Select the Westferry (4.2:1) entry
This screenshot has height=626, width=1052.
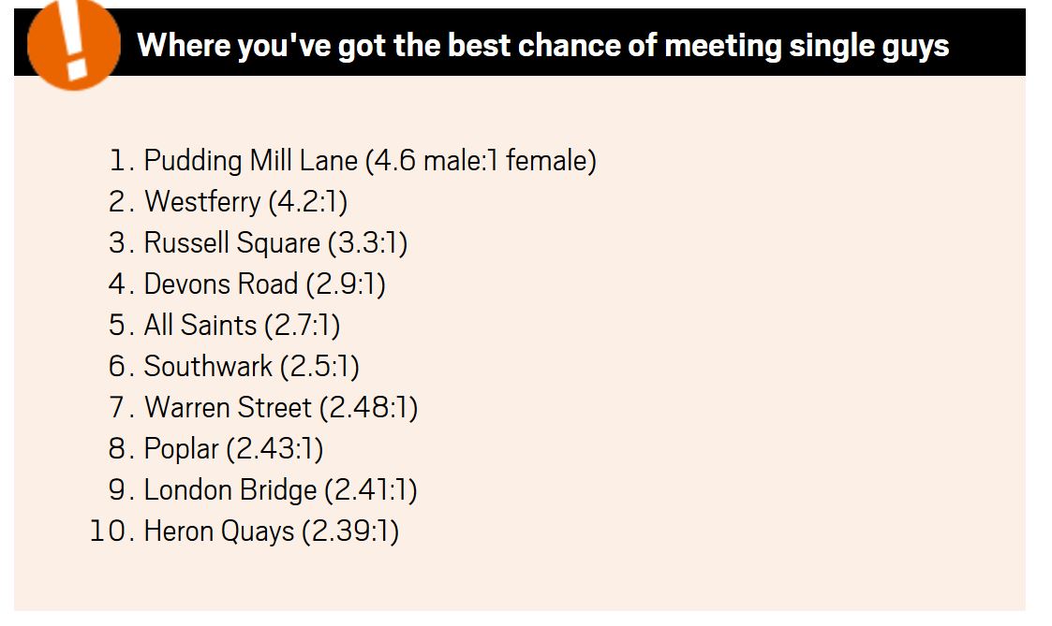point(245,202)
